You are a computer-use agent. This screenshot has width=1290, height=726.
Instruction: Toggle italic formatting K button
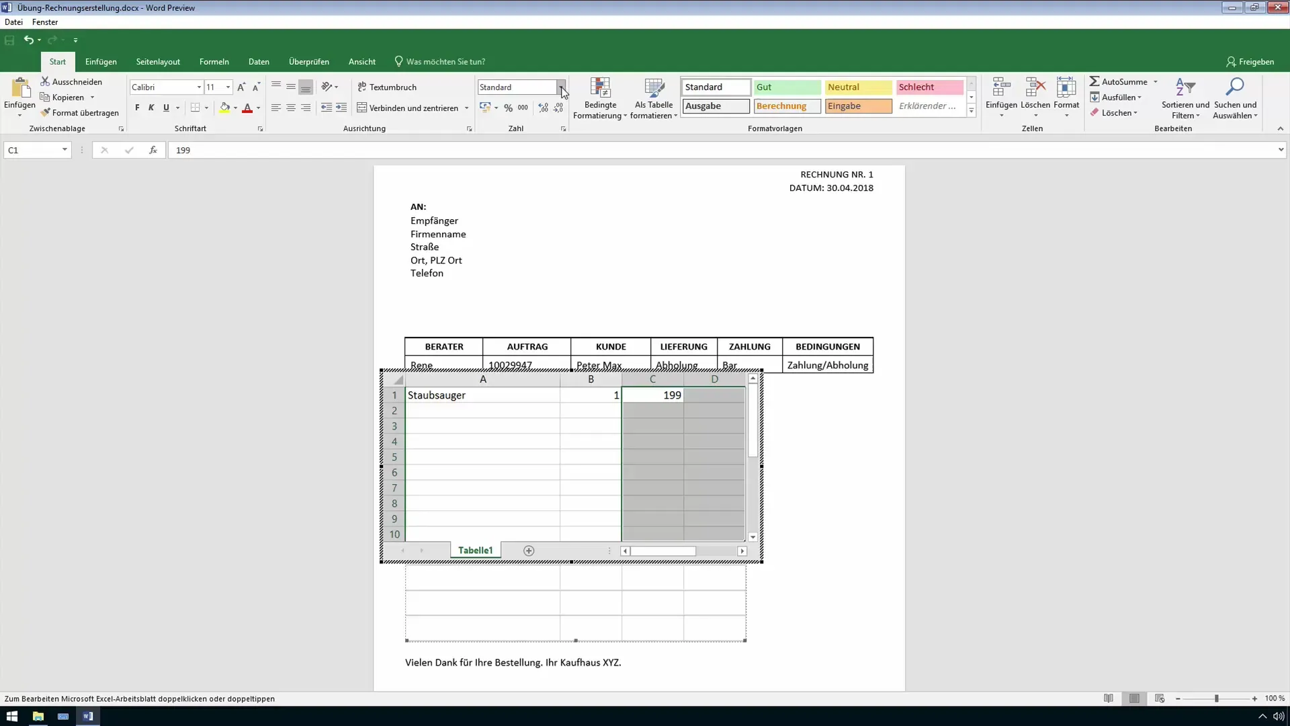click(151, 108)
